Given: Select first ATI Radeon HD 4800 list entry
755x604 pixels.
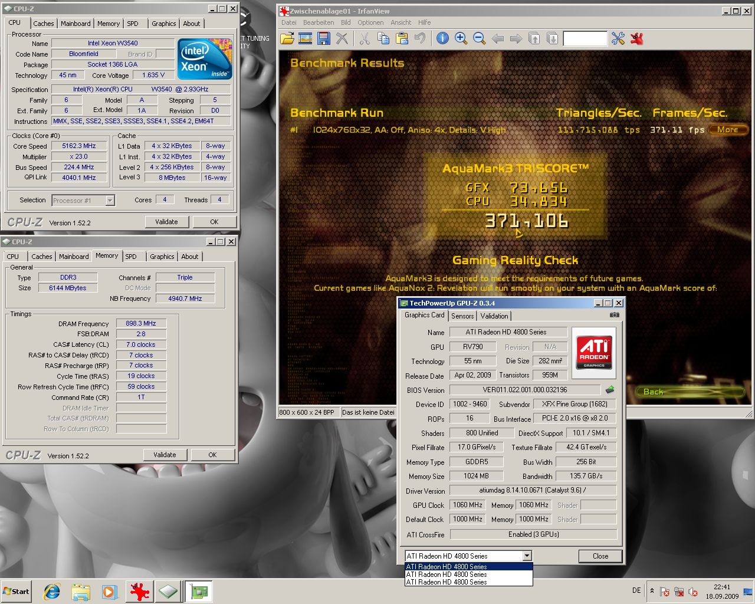Looking at the screenshot, I should (x=469, y=567).
